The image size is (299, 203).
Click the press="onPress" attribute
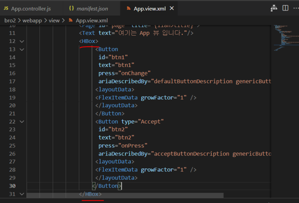tap(123, 146)
